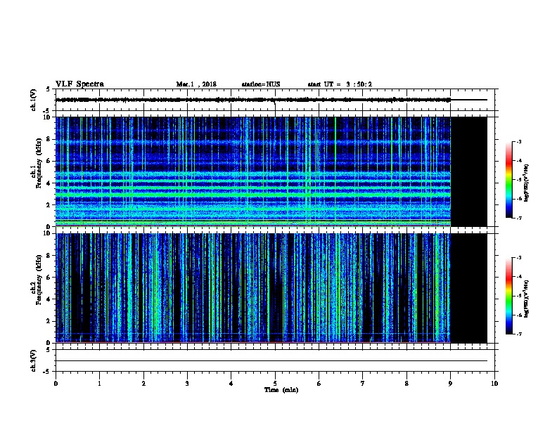557x430 pixels.
Task: Click the "VLF Spectra" plot title
Action: (x=79, y=84)
